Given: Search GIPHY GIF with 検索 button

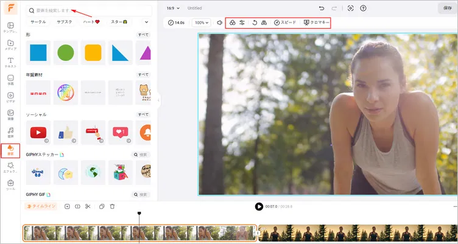Looking at the screenshot, I should pos(141,194).
